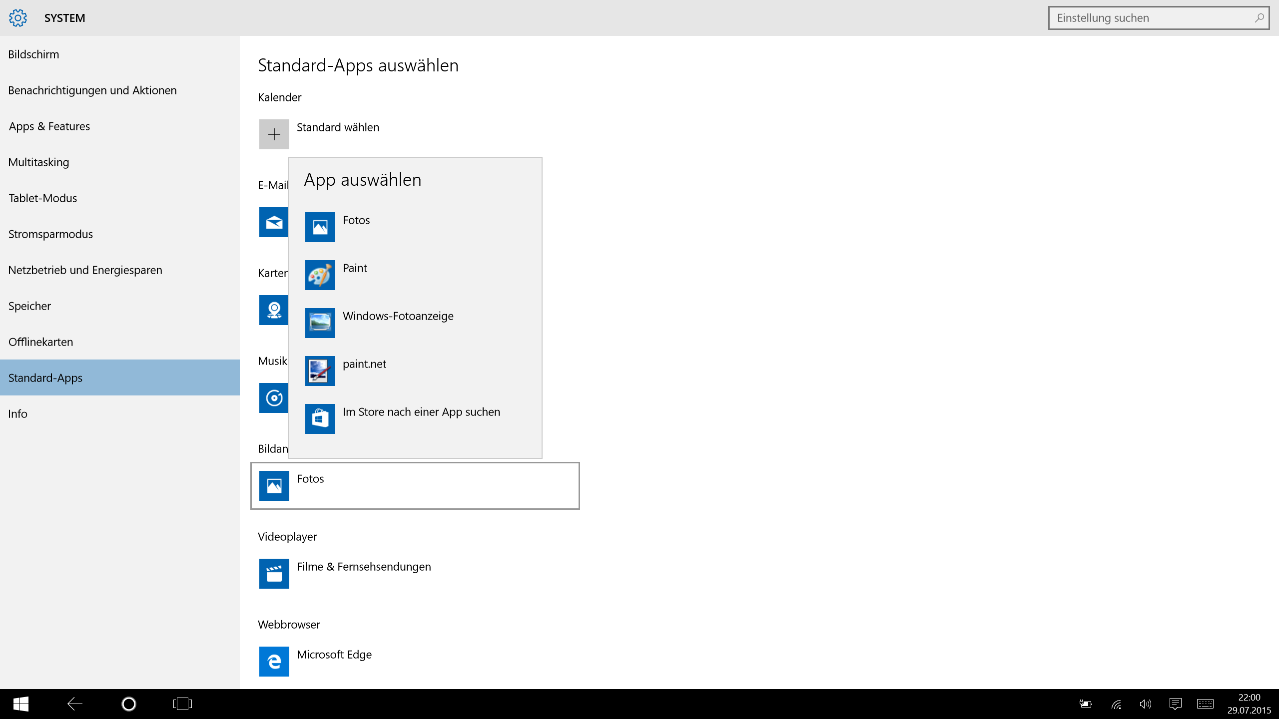Click the plus icon under Kalender
The width and height of the screenshot is (1279, 719).
click(x=274, y=134)
